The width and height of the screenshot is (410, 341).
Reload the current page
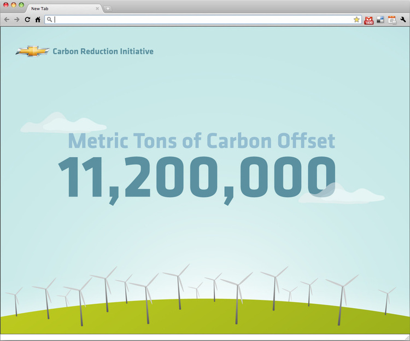tap(27, 19)
